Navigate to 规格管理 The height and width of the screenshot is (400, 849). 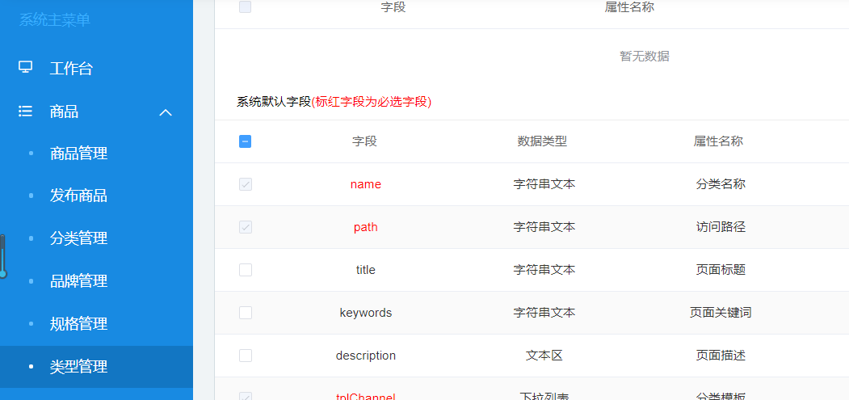pyautogui.click(x=78, y=324)
